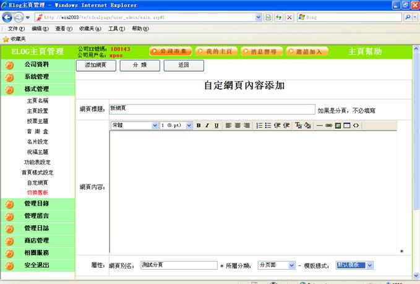Click the insert hyperlink icon

328,126
